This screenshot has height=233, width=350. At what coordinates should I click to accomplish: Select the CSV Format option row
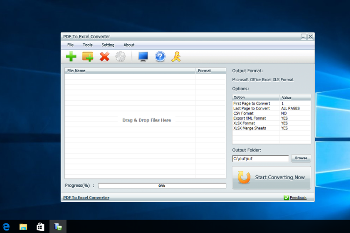tap(272, 113)
